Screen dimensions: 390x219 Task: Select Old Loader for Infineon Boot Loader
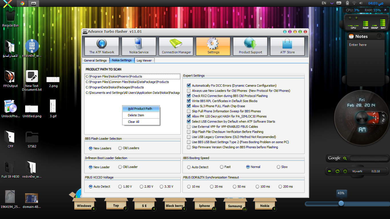pyautogui.click(x=120, y=167)
